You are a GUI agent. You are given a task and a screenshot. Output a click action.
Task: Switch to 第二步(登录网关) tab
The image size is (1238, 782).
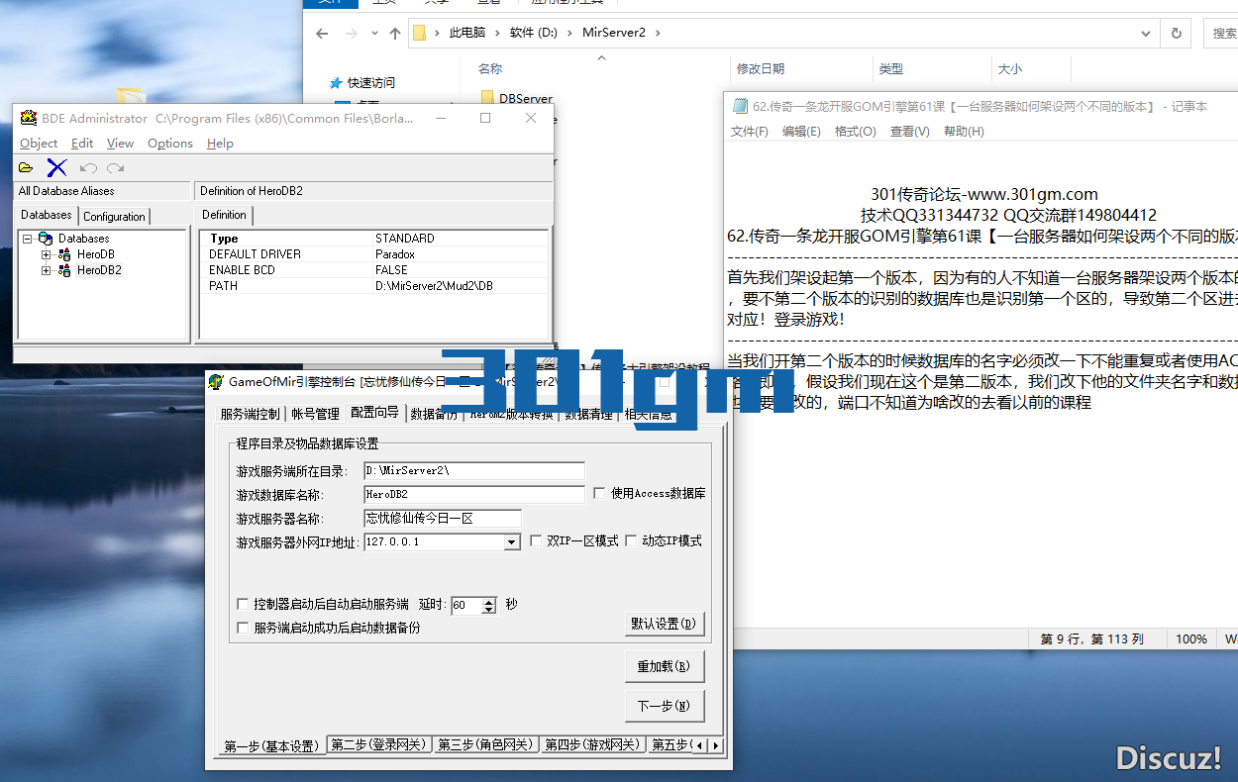pos(380,744)
